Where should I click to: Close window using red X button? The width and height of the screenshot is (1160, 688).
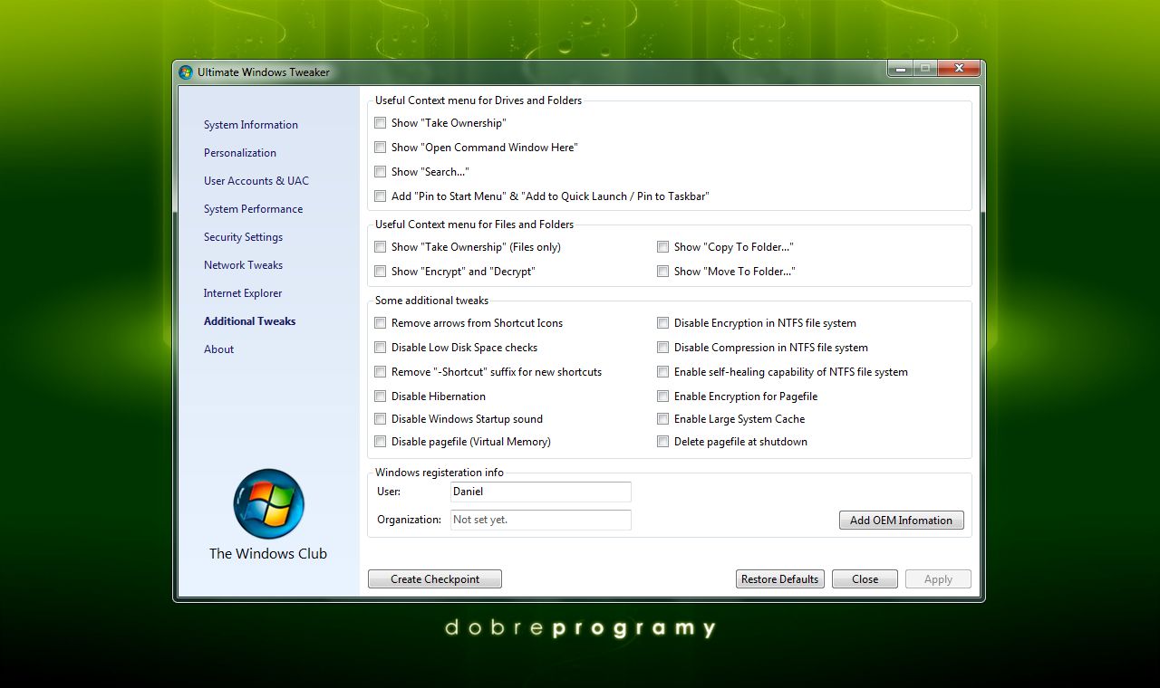960,69
